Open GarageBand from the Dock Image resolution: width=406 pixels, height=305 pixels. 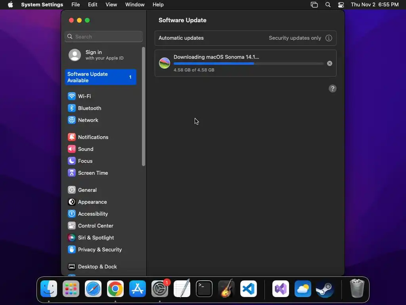pyautogui.click(x=226, y=289)
